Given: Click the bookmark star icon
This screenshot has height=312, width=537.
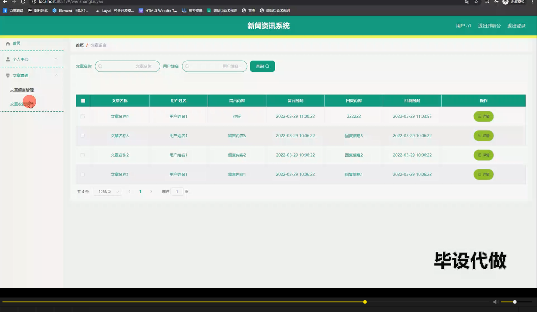Looking at the screenshot, I should 476,2.
